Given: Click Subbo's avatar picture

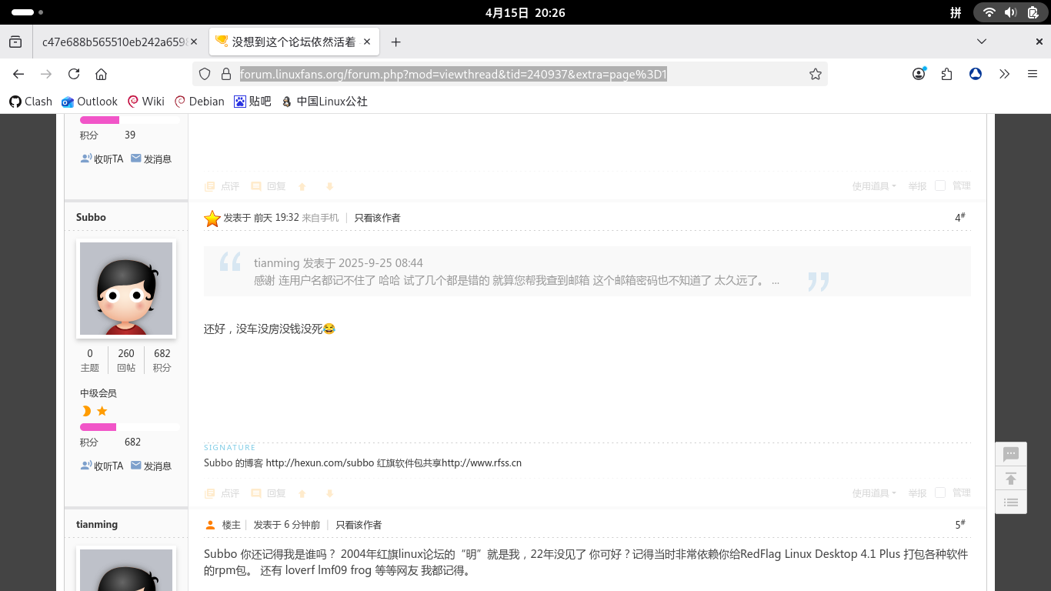Looking at the screenshot, I should click(x=126, y=289).
